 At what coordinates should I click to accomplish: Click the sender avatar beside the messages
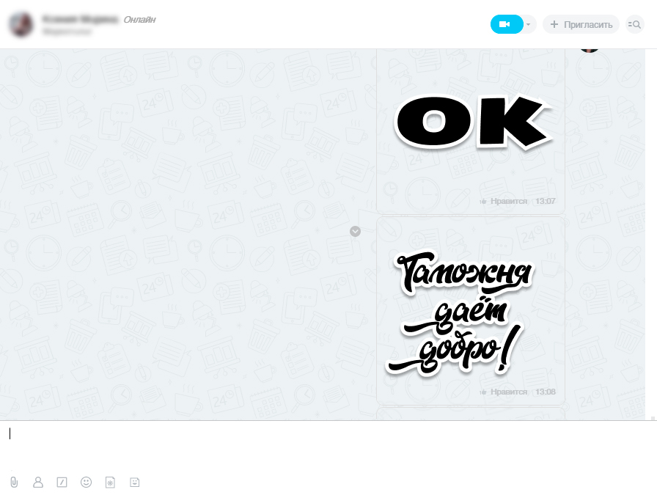point(590,50)
